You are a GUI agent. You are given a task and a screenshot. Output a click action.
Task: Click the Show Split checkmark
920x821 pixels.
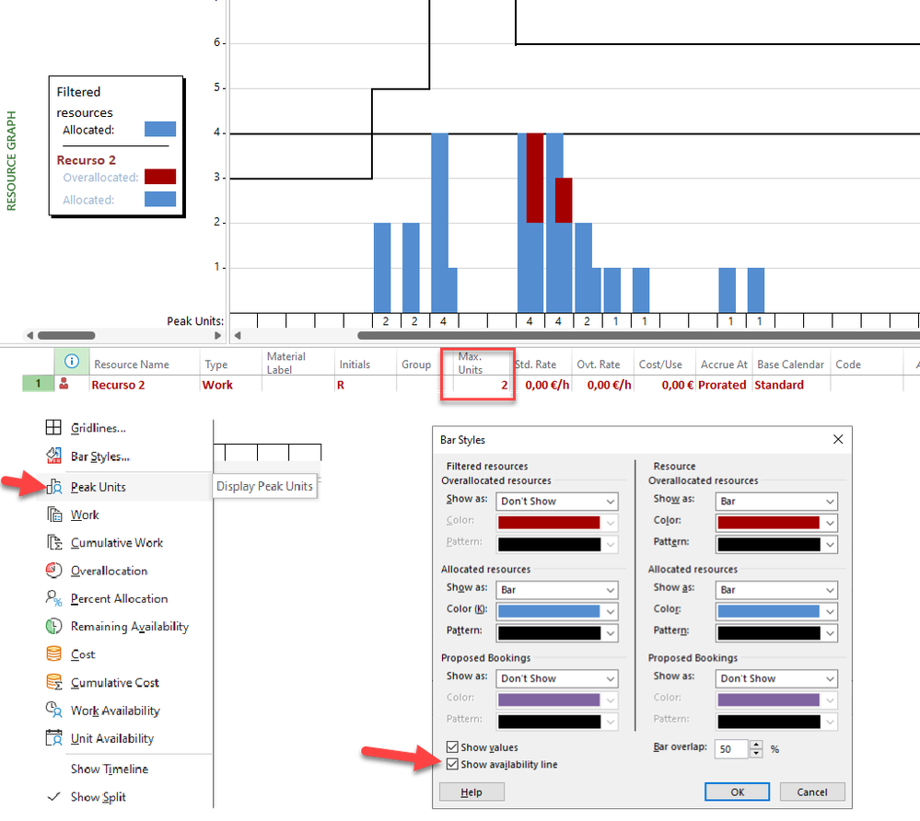[x=54, y=796]
